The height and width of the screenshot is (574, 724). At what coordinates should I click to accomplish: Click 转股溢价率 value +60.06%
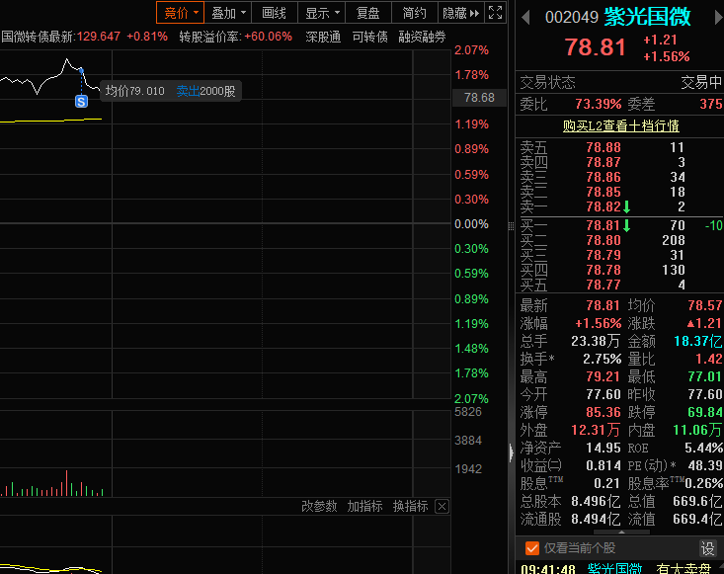(x=269, y=37)
